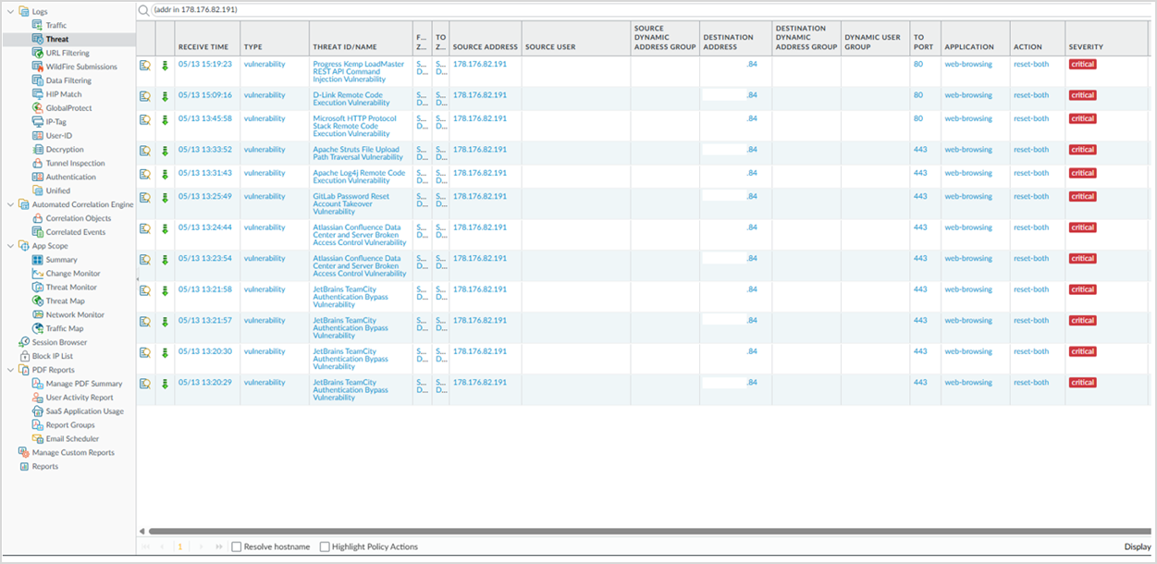
Task: Open Threat Map under App Scope
Action: 65,301
